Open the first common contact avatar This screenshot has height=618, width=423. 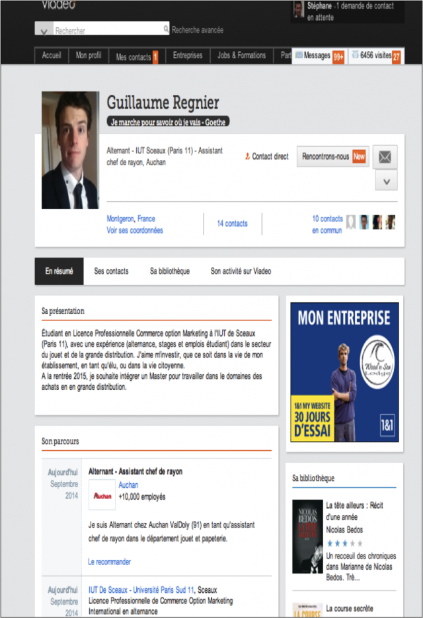click(351, 222)
